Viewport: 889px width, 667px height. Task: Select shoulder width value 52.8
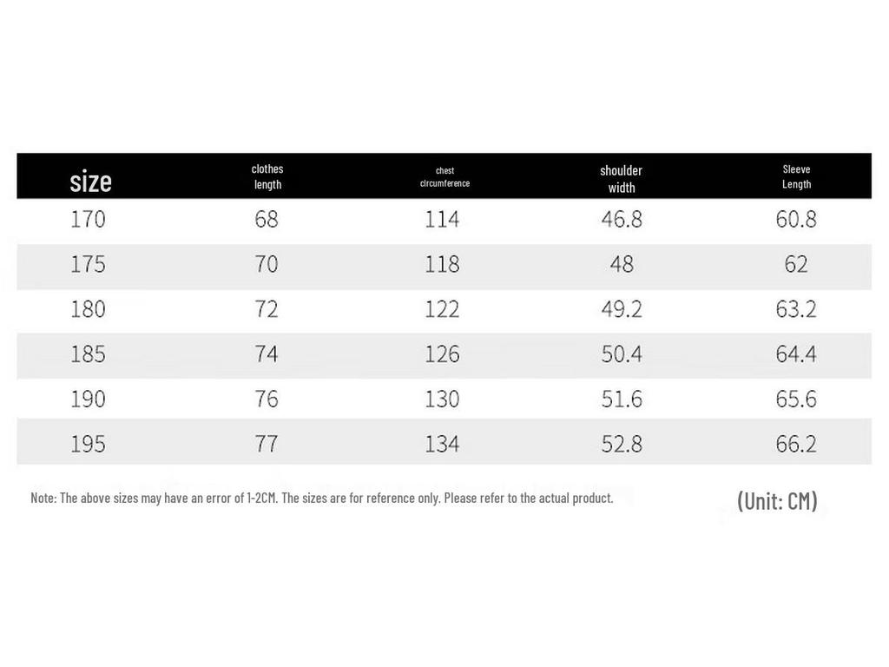coord(622,445)
